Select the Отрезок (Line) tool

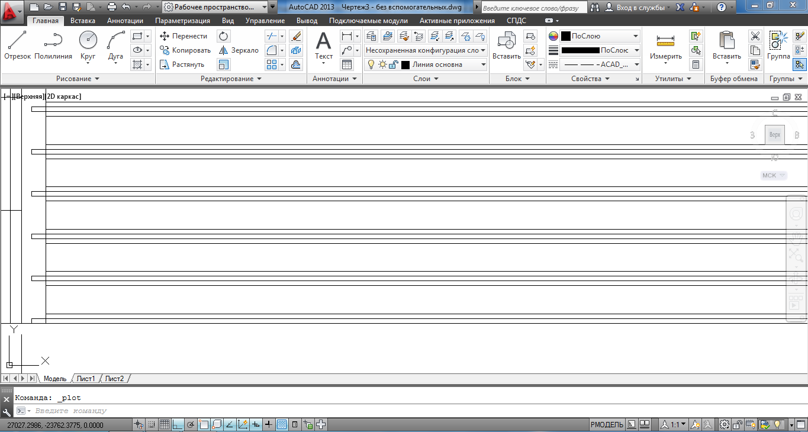(17, 46)
